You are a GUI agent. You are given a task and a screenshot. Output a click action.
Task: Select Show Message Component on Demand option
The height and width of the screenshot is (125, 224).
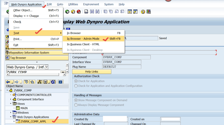coord(76,100)
